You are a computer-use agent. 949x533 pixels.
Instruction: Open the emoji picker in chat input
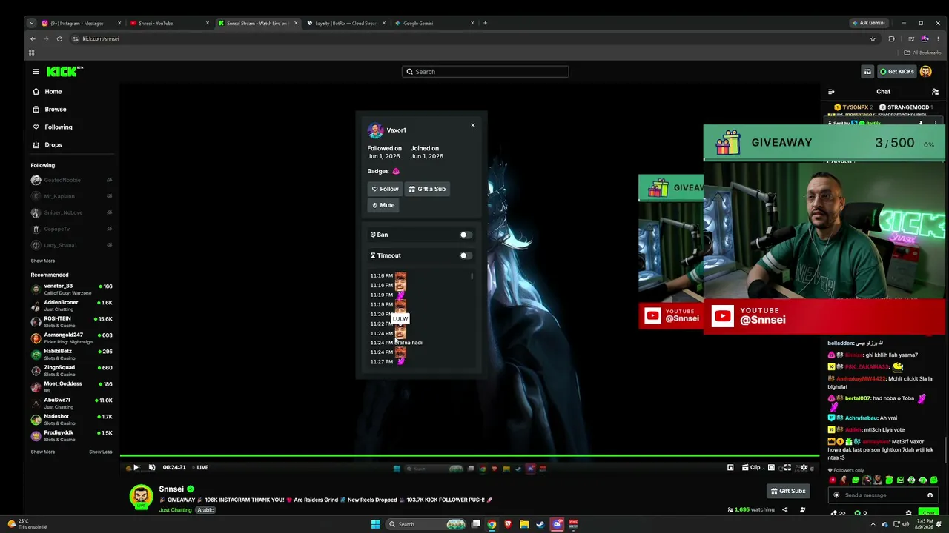(930, 495)
